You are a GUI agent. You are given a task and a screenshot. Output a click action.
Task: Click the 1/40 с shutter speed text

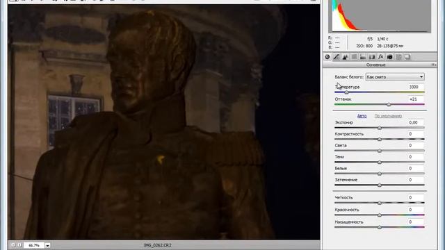382,39
